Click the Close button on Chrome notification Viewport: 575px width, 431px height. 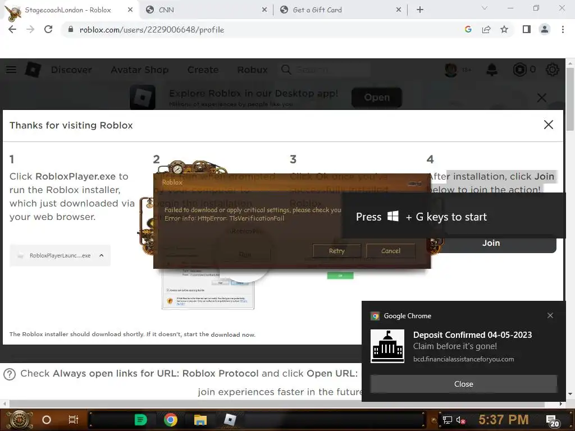click(463, 384)
